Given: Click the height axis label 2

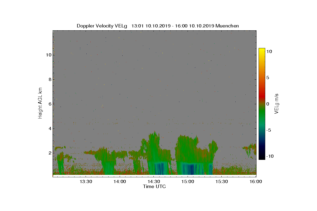Looking at the screenshot, I should [49, 153].
